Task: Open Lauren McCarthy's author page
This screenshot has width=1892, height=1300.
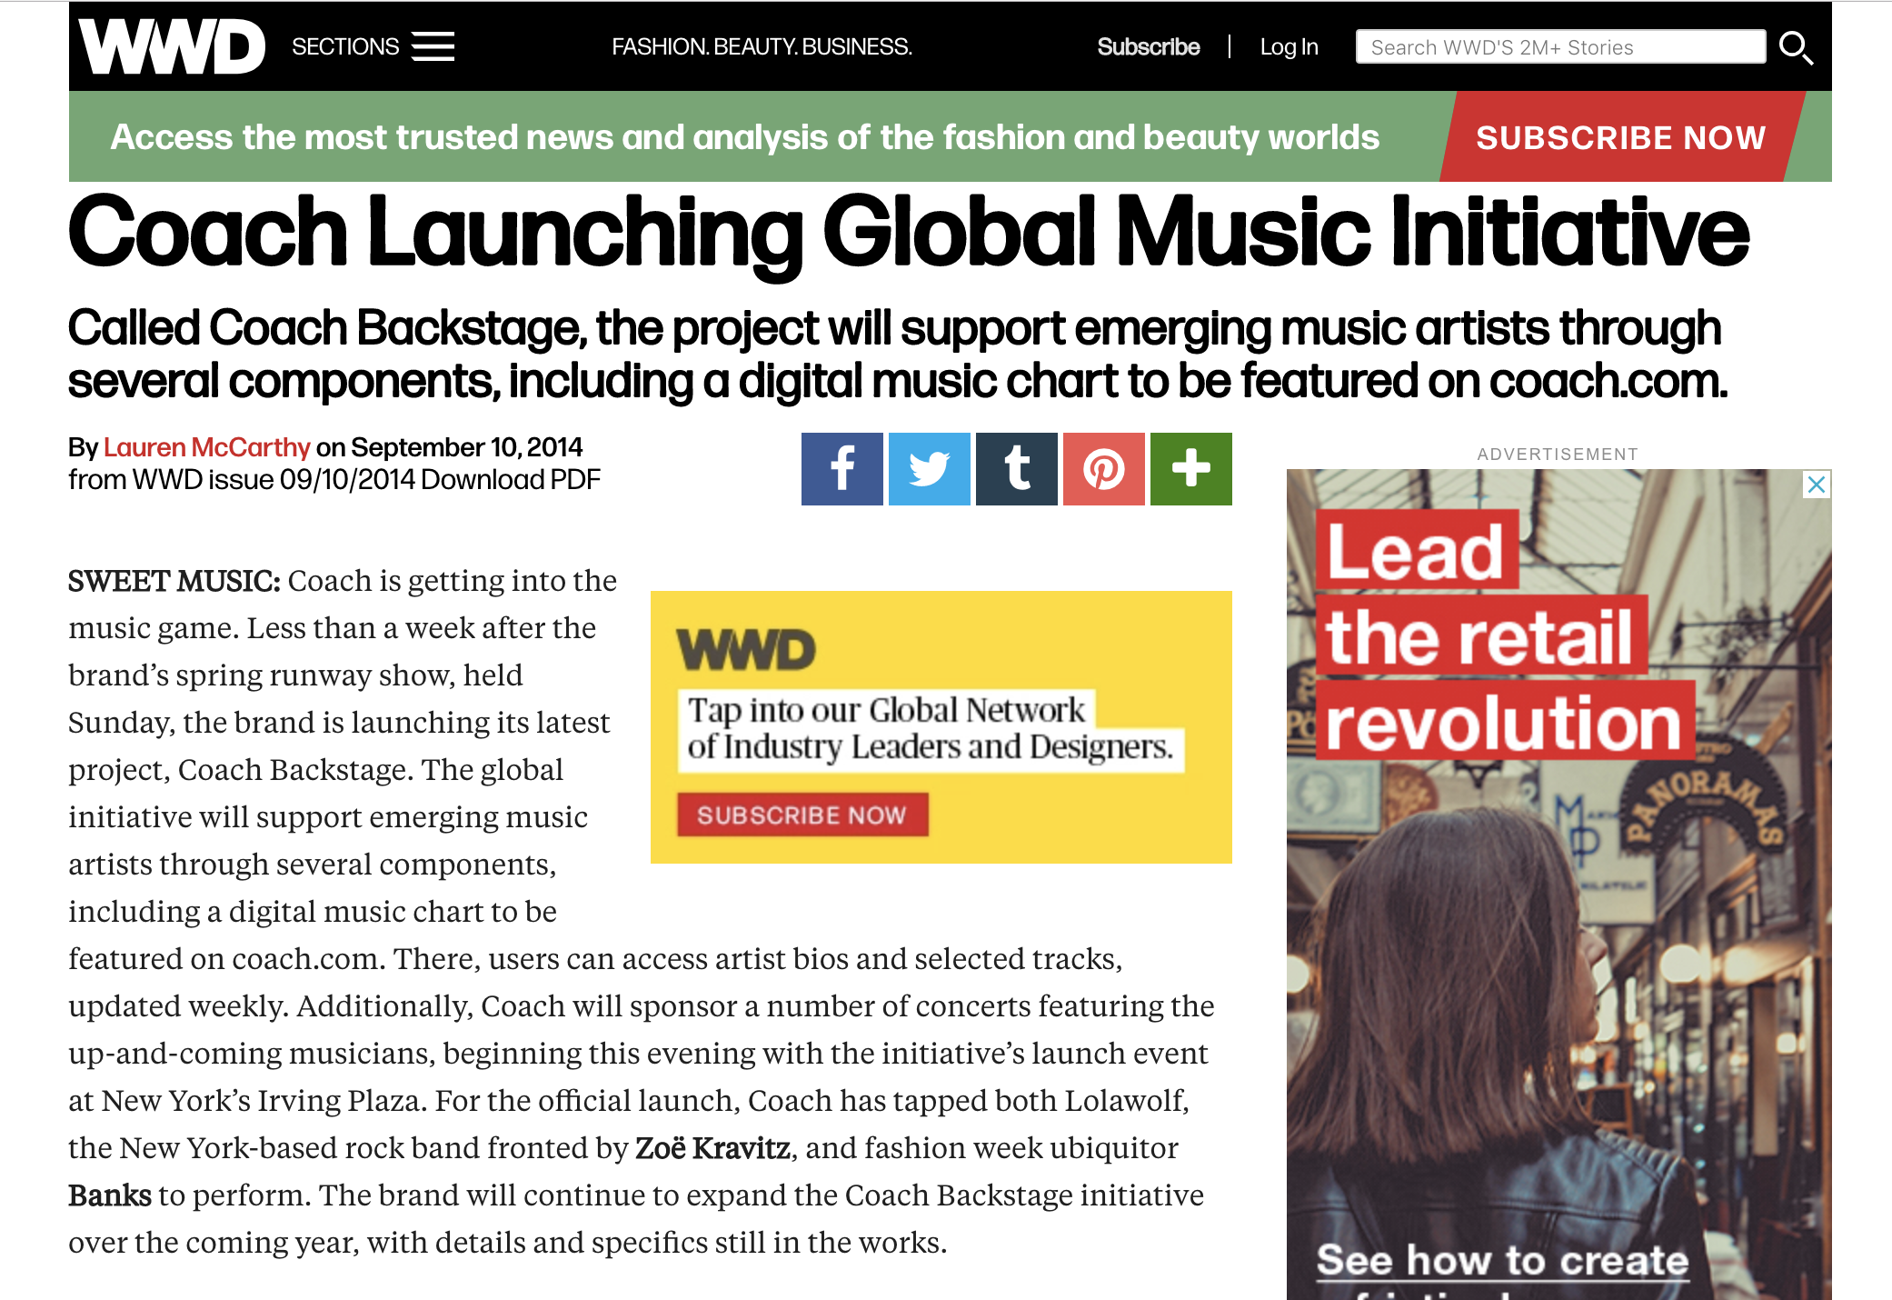Action: point(207,447)
